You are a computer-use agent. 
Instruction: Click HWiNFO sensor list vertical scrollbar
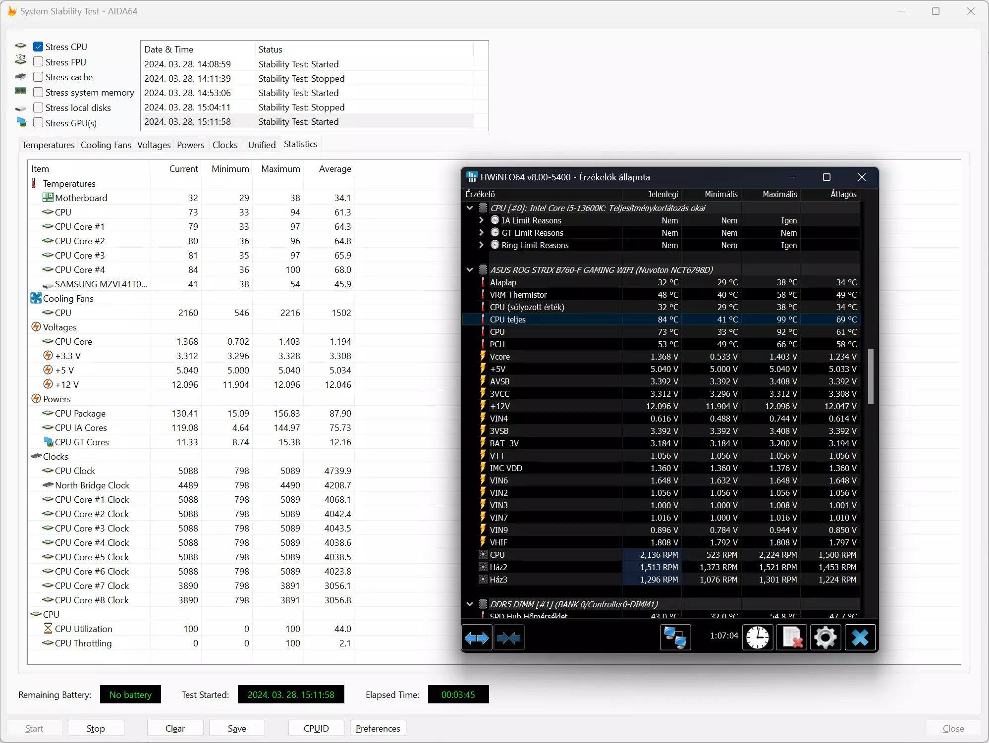(x=871, y=376)
